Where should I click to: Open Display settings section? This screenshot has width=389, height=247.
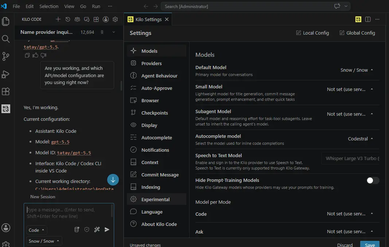156,125
